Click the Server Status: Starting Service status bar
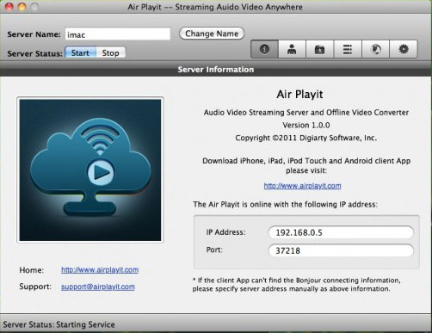Viewport: 432px width, 333px height. coord(216,324)
